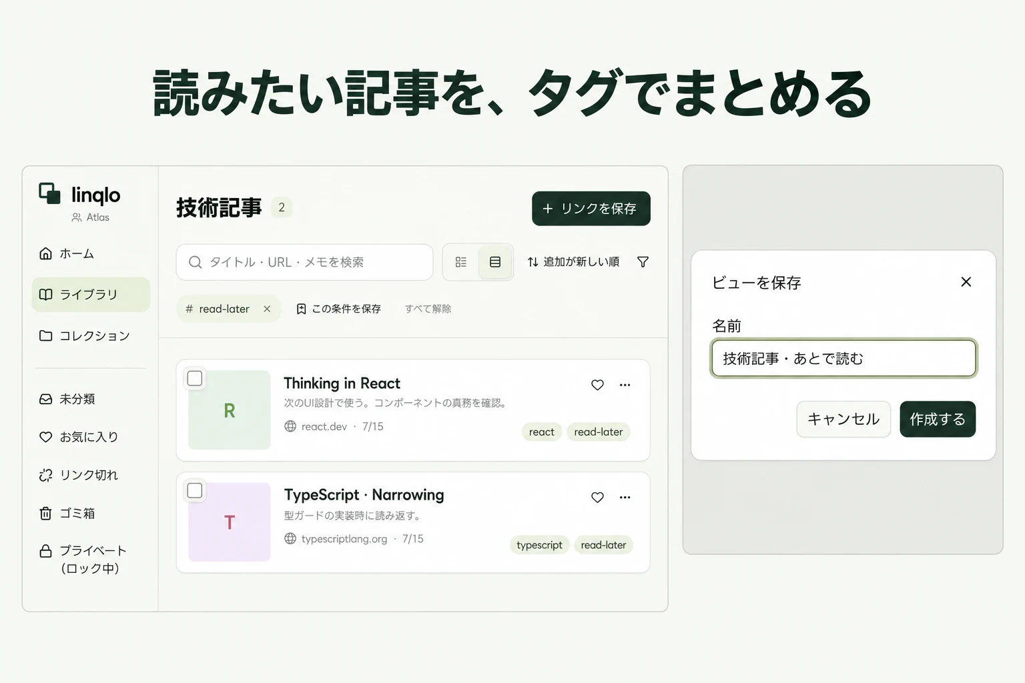Open more options for TypeScript · Narrowing

625,497
